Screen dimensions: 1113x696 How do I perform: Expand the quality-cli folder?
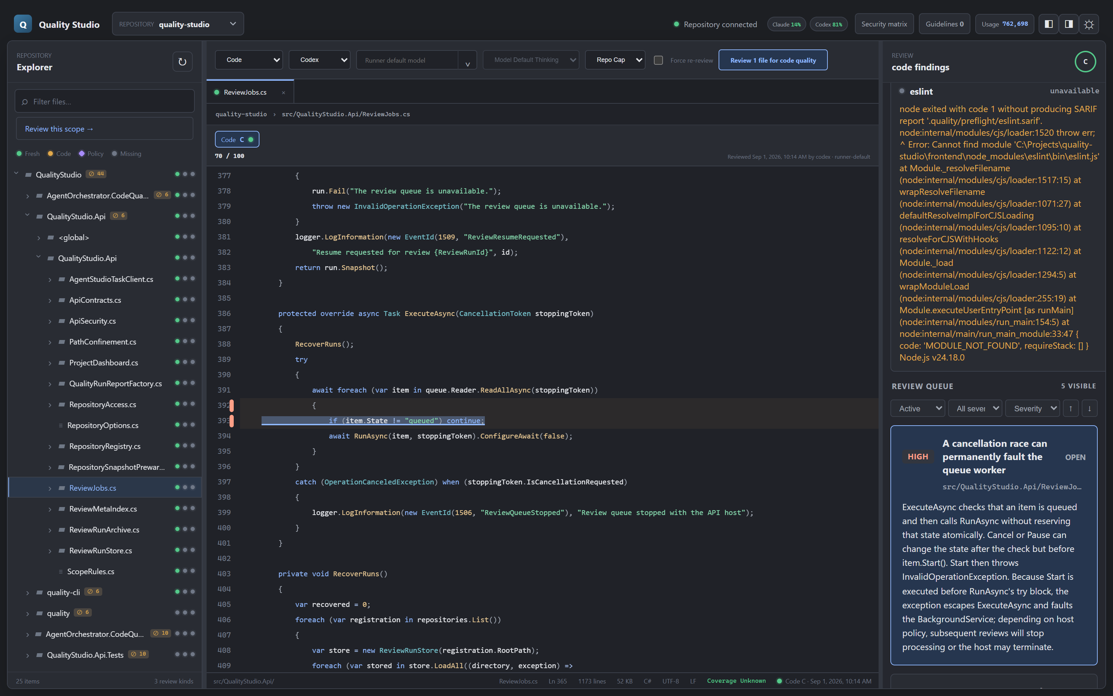click(27, 592)
